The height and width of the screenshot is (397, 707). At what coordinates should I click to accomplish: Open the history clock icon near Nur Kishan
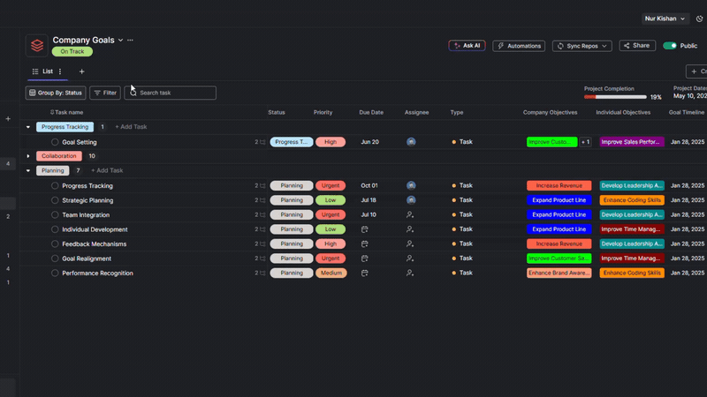click(x=699, y=19)
